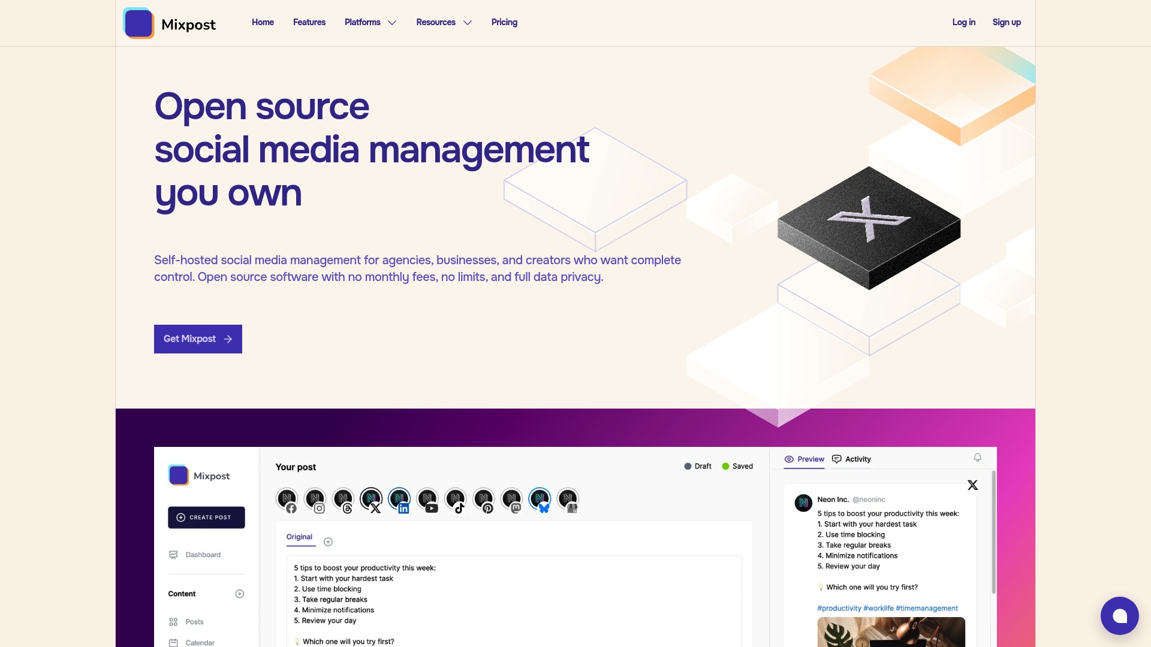Click the Dashboard presentation icon
Viewport: 1151px width, 647px height.
[173, 555]
